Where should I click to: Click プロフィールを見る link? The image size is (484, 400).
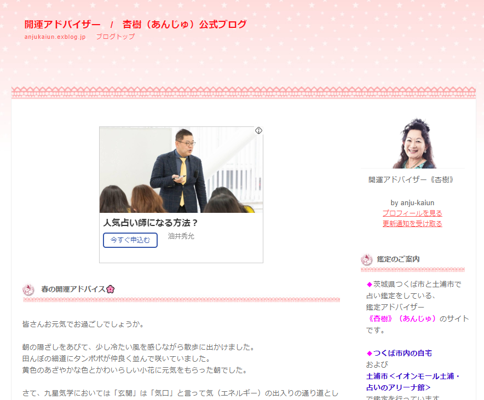coord(412,213)
